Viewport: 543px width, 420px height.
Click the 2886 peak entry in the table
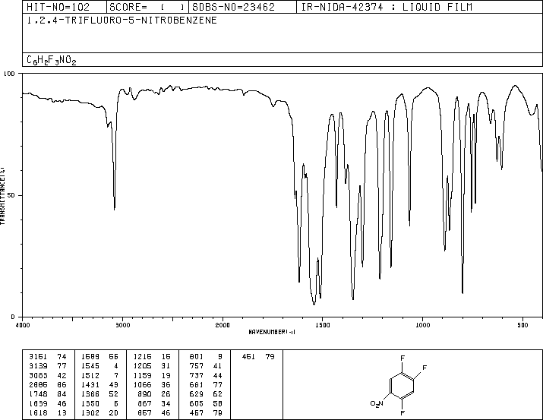(x=47, y=384)
